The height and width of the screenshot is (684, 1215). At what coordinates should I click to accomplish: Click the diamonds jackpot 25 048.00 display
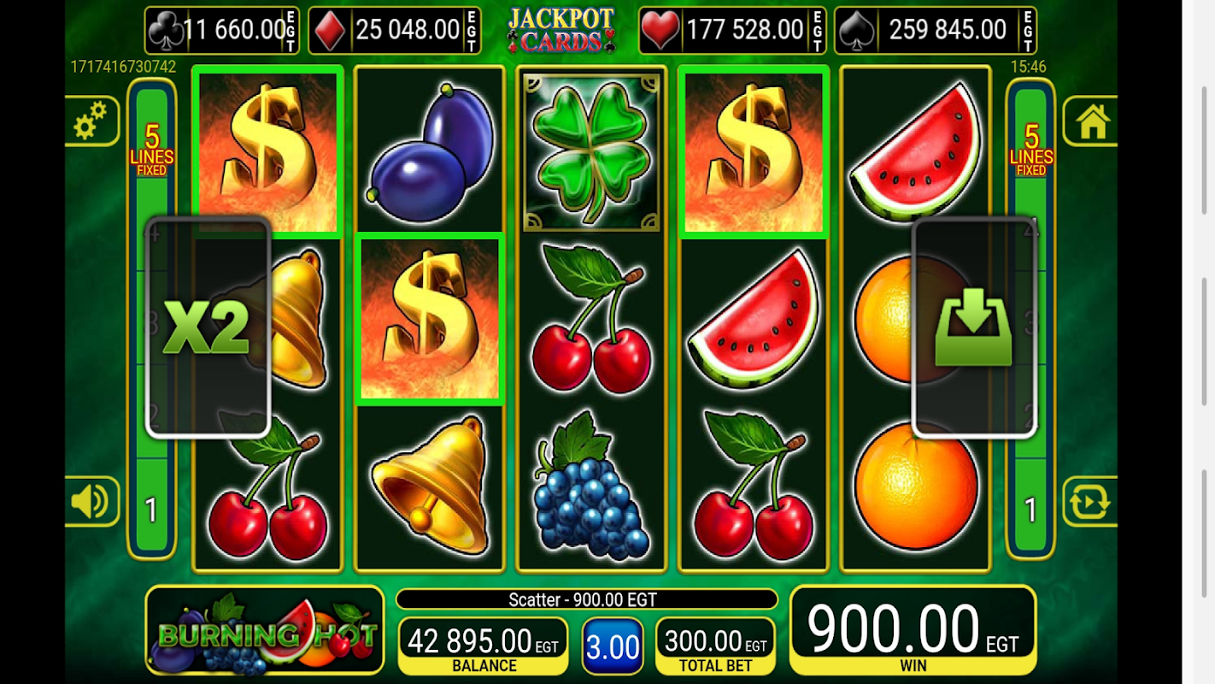(394, 30)
